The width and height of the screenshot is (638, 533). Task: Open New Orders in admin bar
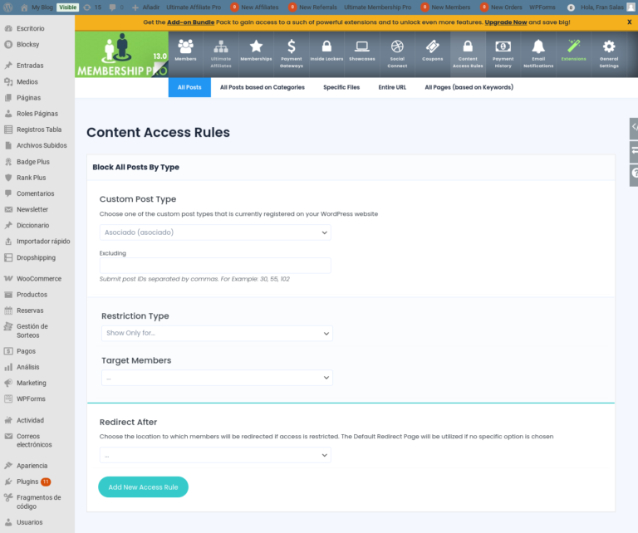tap(501, 7)
